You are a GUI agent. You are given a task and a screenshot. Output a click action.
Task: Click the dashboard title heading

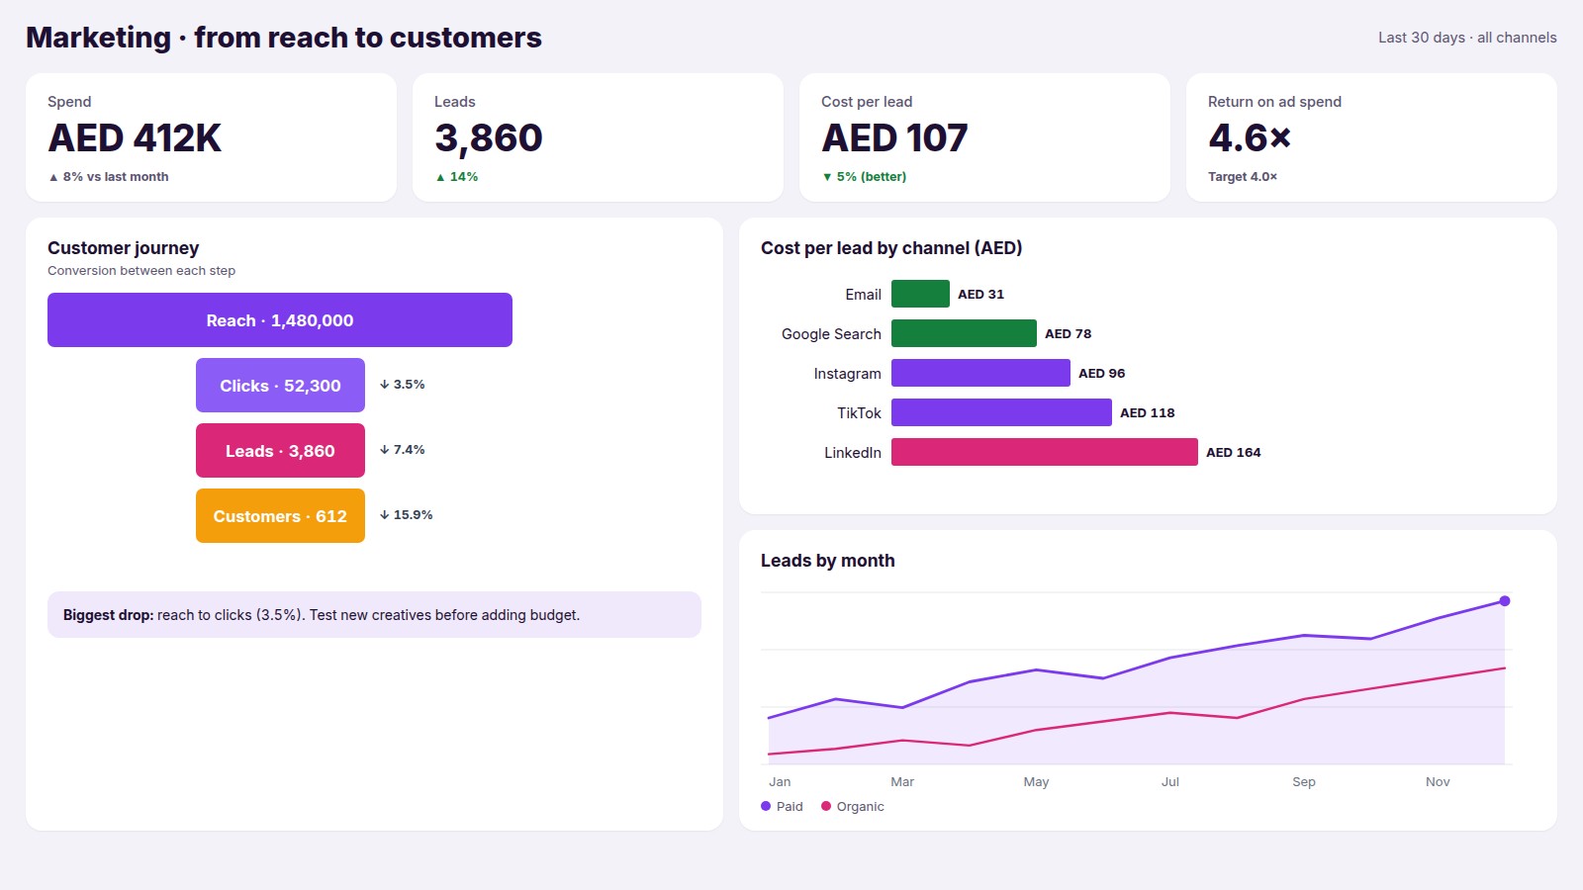click(284, 38)
